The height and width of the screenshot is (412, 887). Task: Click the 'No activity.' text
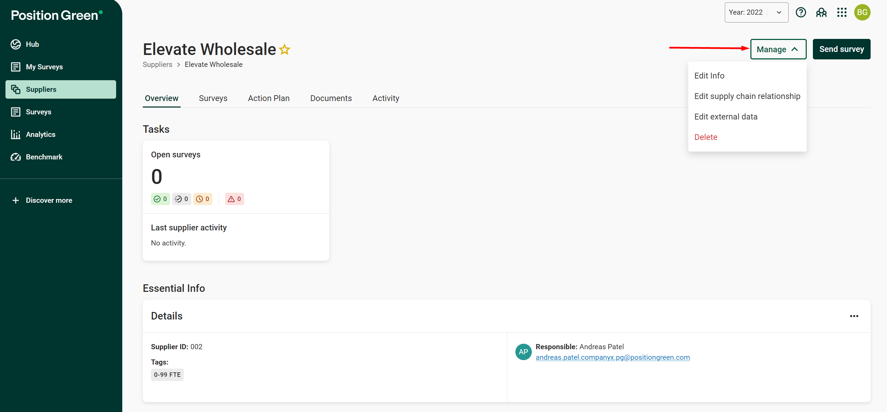(168, 243)
